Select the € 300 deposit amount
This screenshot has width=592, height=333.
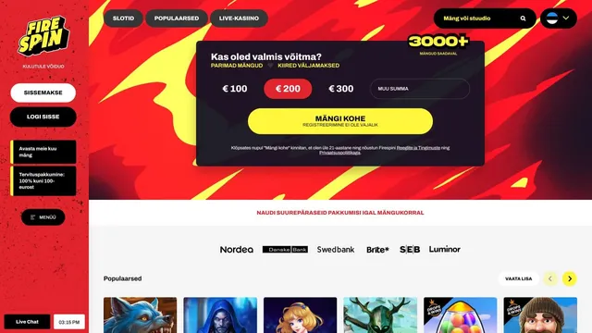[341, 89]
